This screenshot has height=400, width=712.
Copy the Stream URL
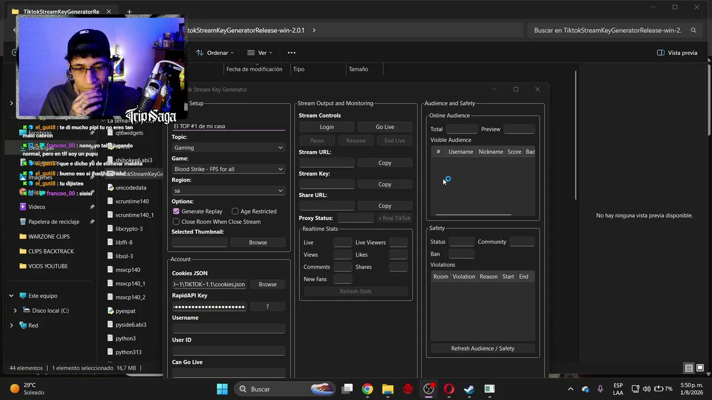point(385,163)
